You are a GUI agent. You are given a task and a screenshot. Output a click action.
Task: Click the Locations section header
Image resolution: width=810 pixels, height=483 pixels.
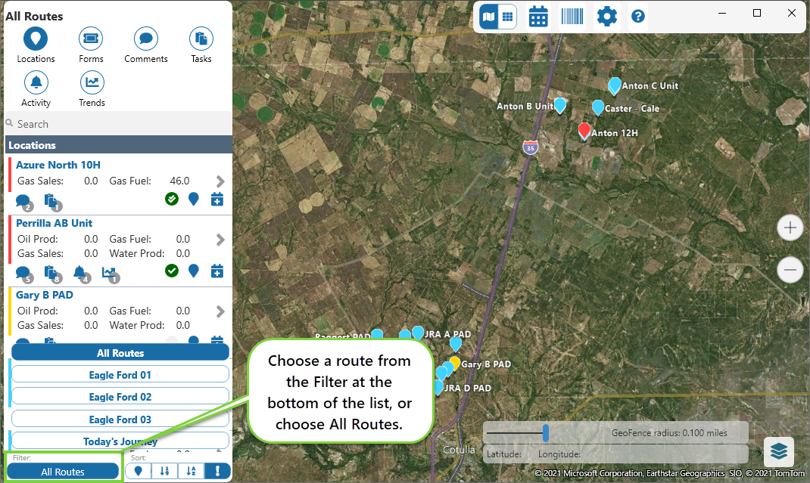click(119, 145)
